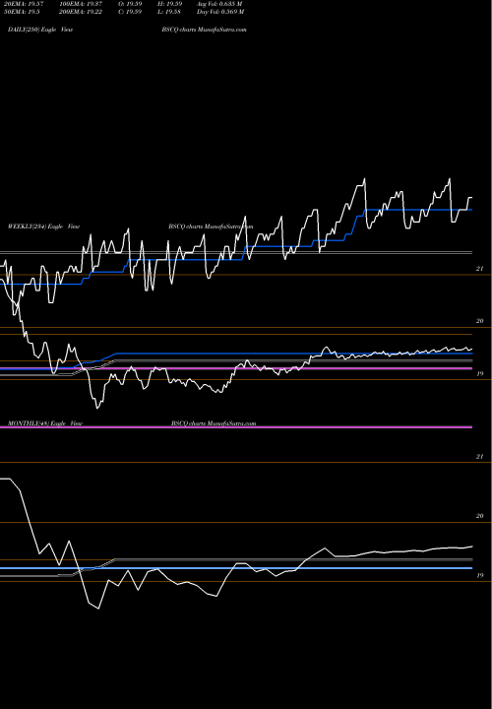Click the weekly chart's 19 axis label
The width and height of the screenshot is (492, 709).
coord(480,374)
